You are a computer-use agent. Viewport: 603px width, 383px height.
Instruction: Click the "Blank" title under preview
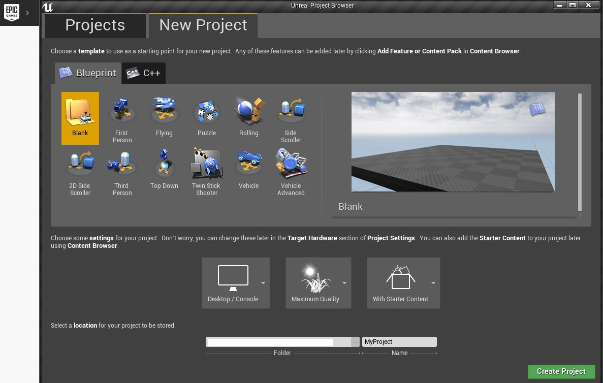pos(351,207)
